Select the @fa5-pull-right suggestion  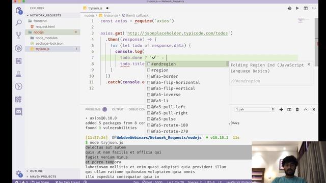tap(187, 113)
